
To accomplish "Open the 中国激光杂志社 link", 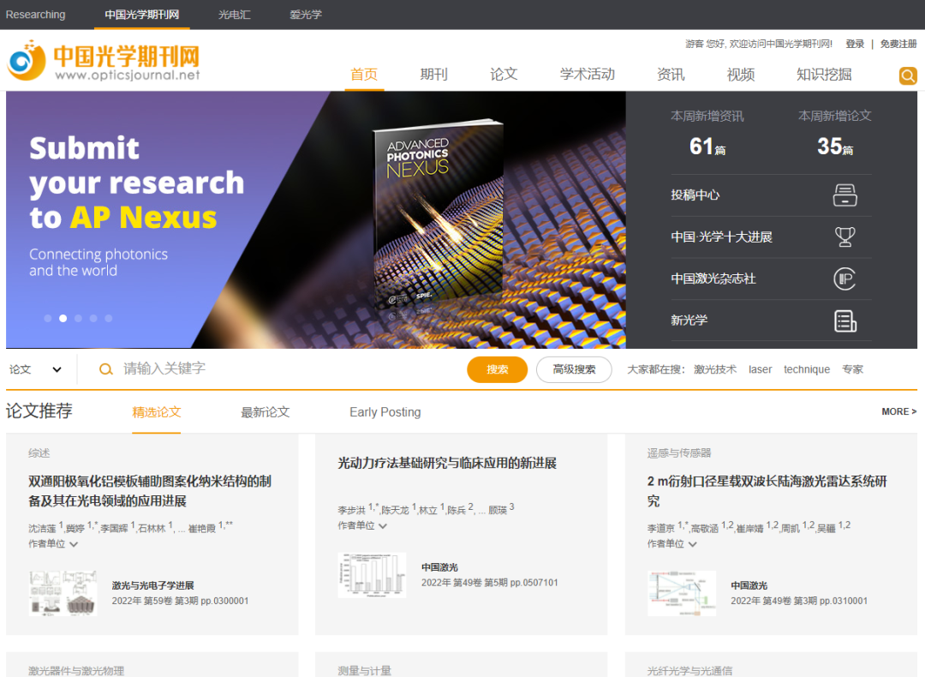I will (x=713, y=279).
